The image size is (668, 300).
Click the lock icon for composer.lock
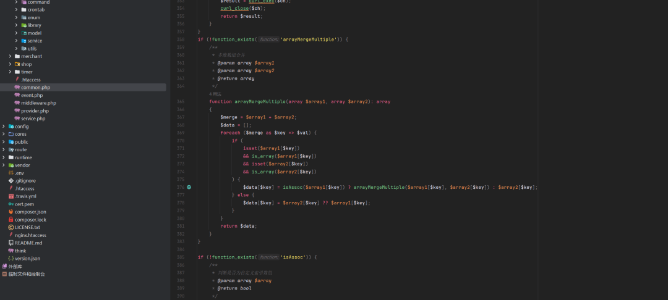(11, 220)
